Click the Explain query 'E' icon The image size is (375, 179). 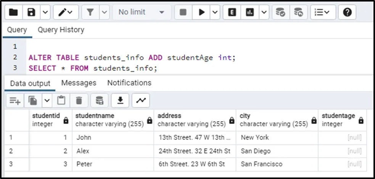coord(232,13)
